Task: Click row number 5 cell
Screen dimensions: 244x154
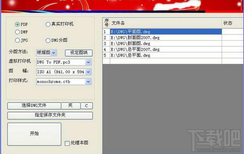Action: [x=106, y=55]
